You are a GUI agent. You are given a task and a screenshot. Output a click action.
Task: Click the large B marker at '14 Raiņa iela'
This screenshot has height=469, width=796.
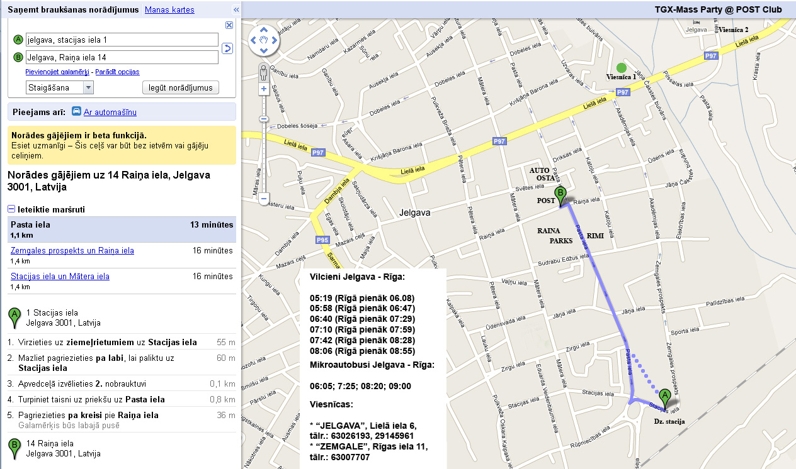(14, 449)
